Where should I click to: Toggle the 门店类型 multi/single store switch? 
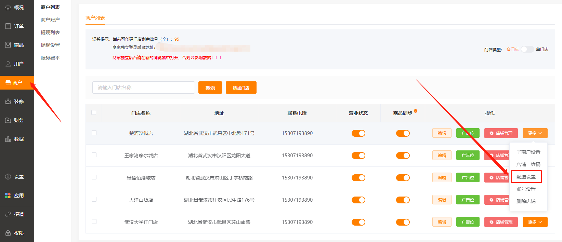[527, 49]
